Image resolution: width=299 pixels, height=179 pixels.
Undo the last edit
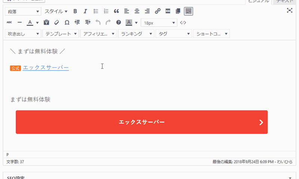tap(98, 22)
